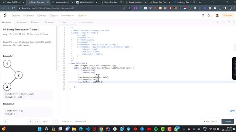Switch to Exploring Tree browser tab

pyautogui.click(x=184, y=2)
